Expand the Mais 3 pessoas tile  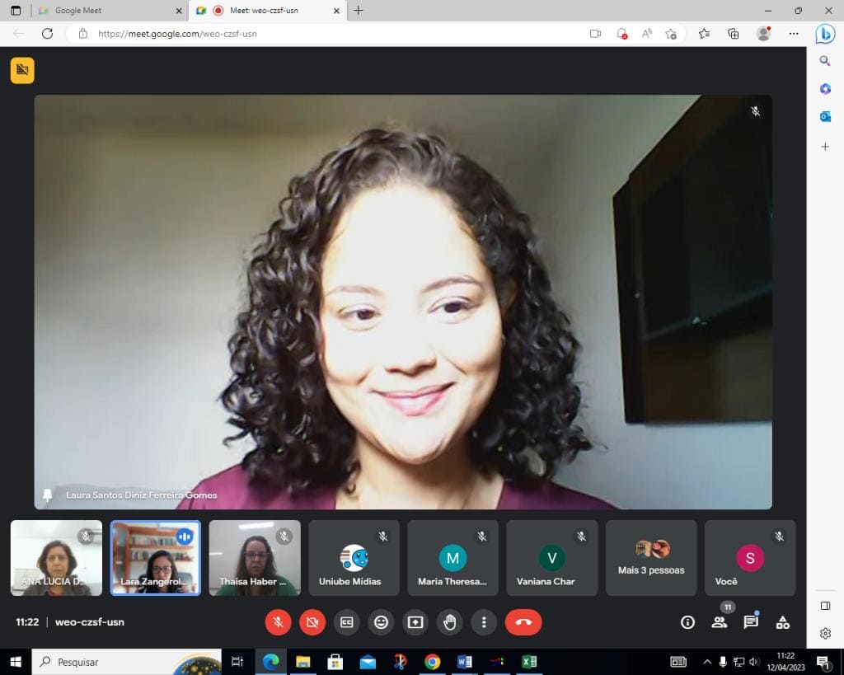651,558
